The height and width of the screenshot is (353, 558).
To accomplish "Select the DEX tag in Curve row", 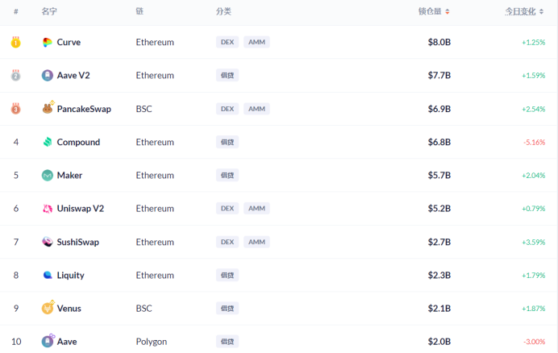I will 227,42.
